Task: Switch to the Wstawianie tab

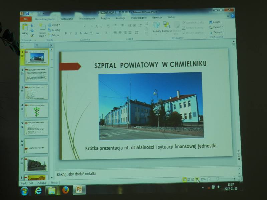Action: pos(67,19)
